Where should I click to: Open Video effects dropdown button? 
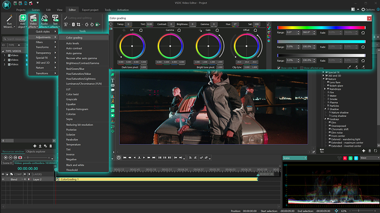pyautogui.click(x=33, y=21)
